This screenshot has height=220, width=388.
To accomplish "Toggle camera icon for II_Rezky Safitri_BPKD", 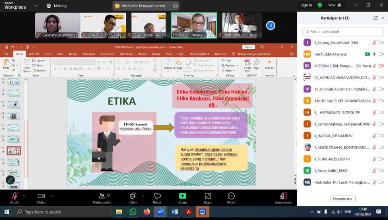I will [381, 171].
